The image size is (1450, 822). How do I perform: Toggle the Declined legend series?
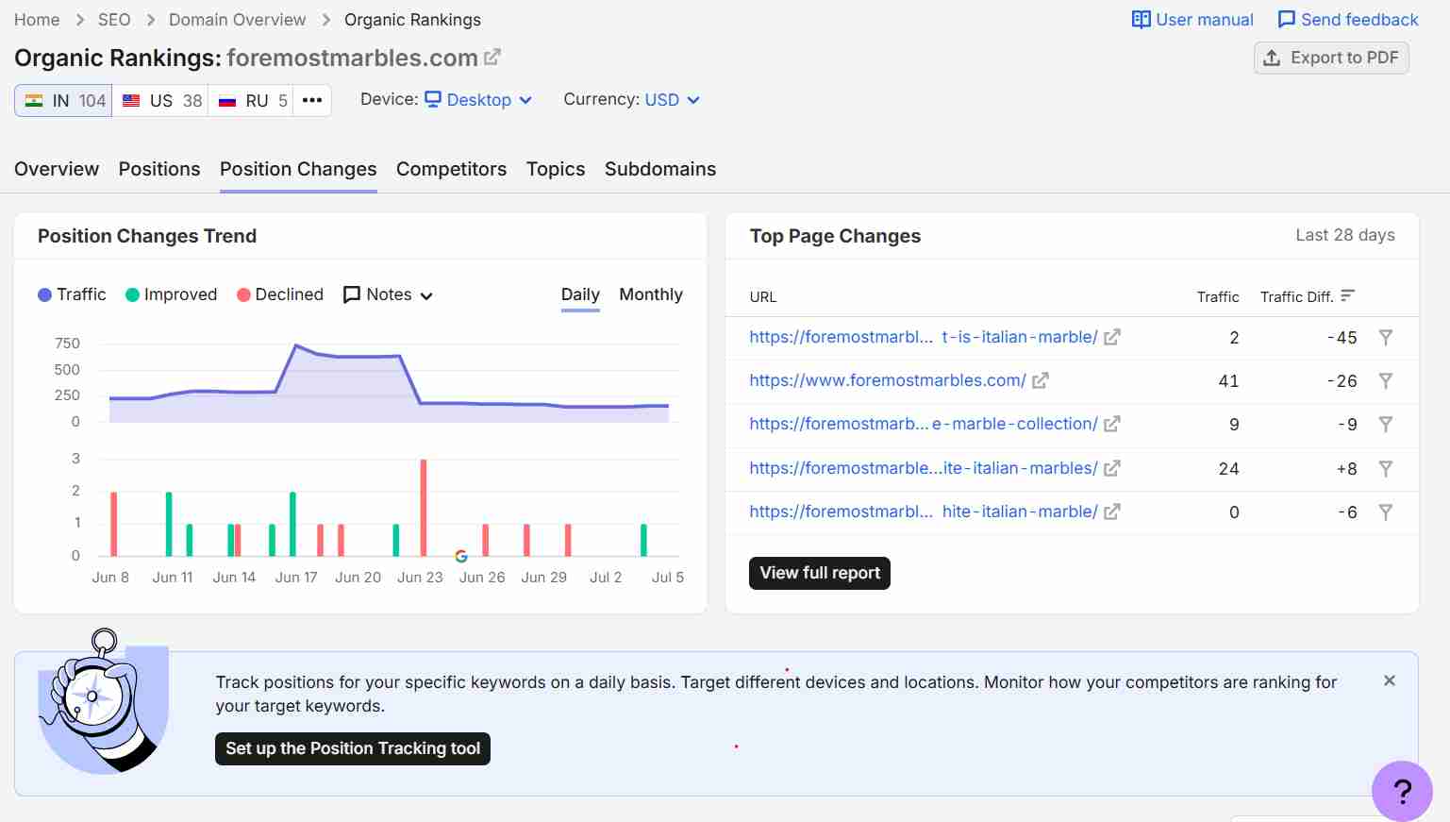pos(280,294)
